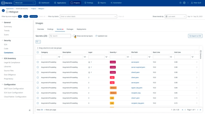
Task: Open the Filter by labels dropdown
Action: pos(88,17)
